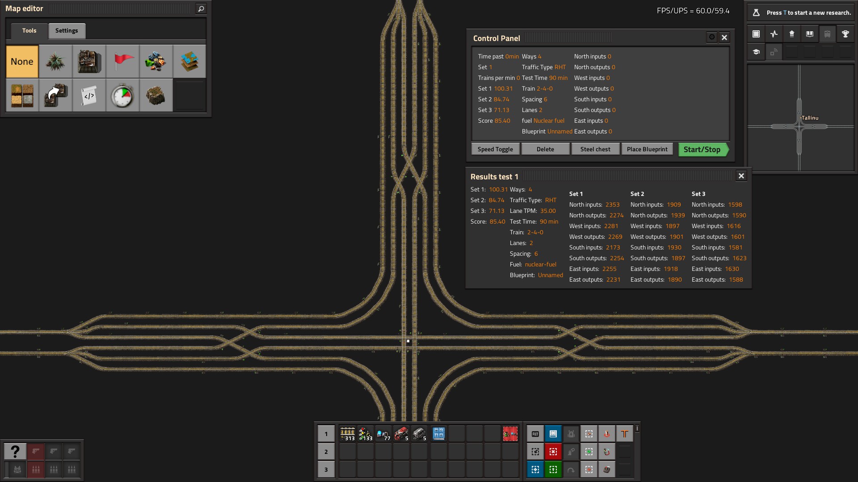858x482 pixels.
Task: Open the bonuses upward arrow icon
Action: [792, 34]
